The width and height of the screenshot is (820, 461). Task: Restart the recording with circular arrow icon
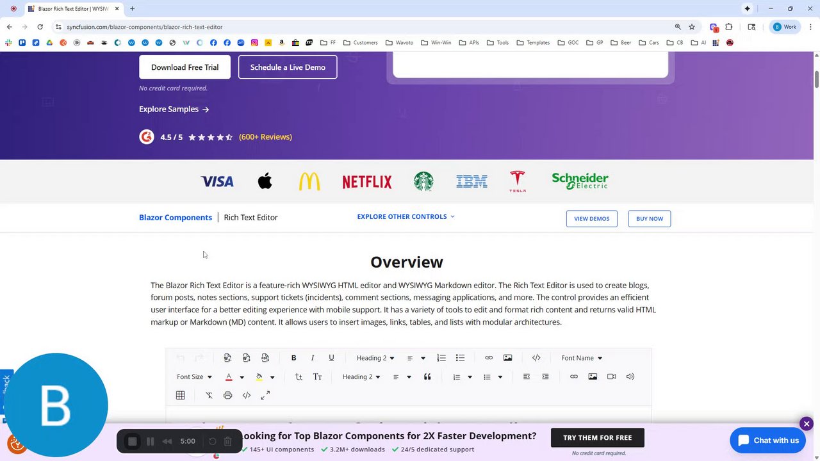(213, 441)
